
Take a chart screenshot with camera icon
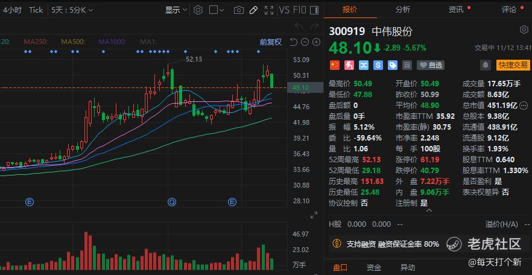pos(238,10)
